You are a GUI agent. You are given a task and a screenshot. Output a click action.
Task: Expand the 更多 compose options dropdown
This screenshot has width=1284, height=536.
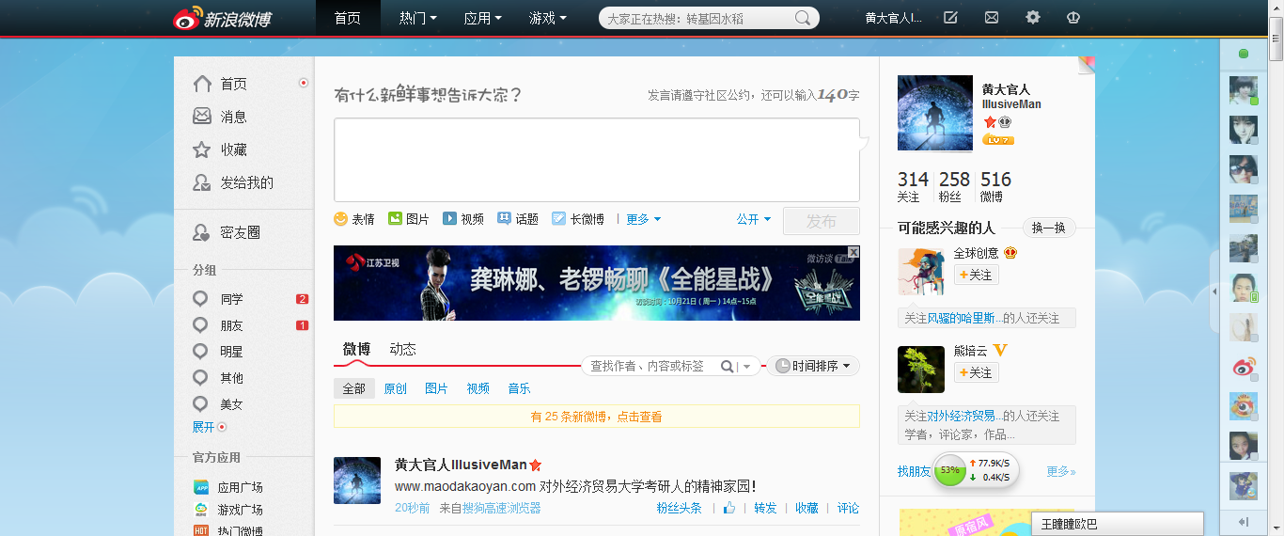pos(644,219)
